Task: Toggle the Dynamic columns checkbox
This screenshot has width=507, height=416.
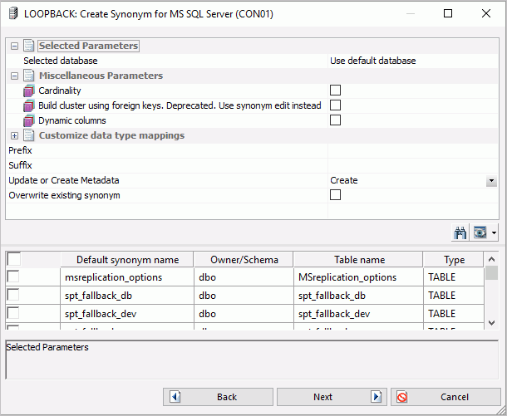Action: tap(335, 120)
